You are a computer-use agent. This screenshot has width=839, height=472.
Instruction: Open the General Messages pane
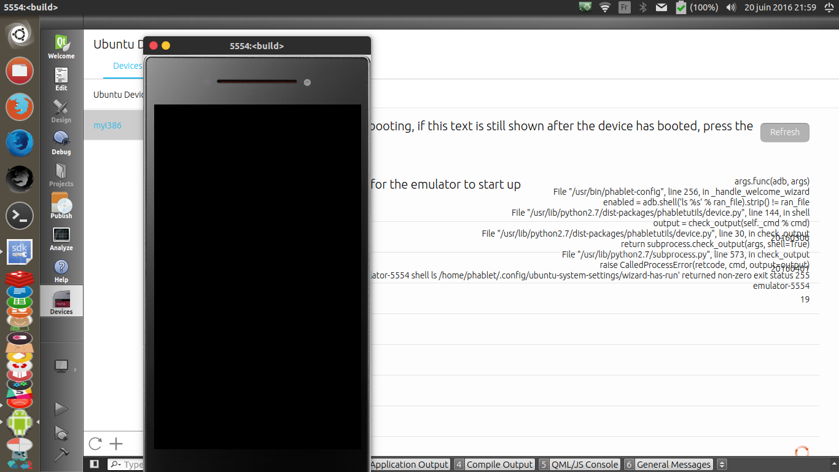click(668, 465)
